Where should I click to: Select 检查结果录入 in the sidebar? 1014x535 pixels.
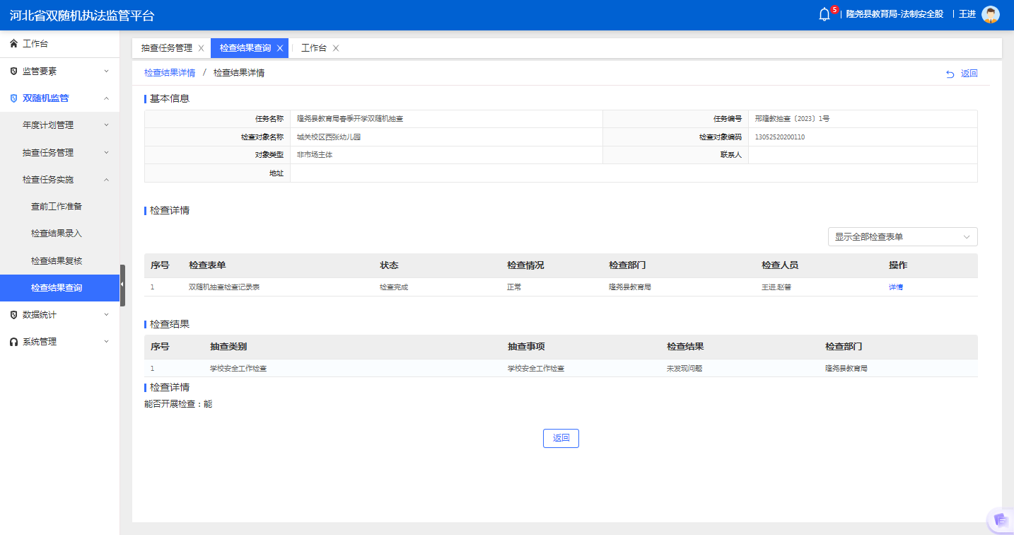pos(57,234)
